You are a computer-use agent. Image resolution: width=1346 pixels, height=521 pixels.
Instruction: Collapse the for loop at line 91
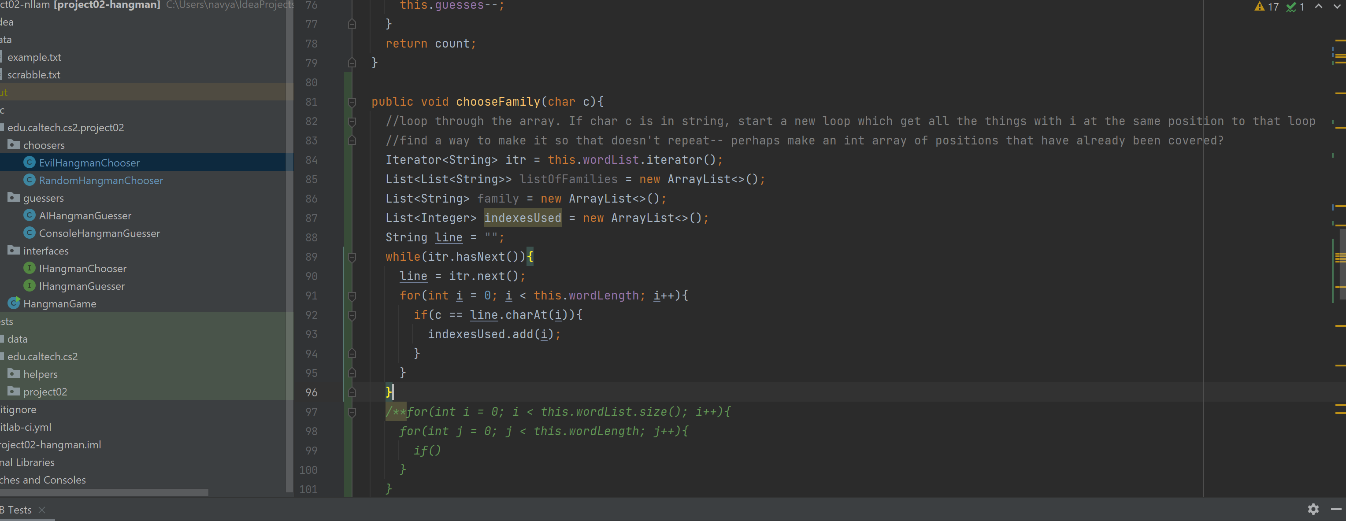(x=352, y=296)
